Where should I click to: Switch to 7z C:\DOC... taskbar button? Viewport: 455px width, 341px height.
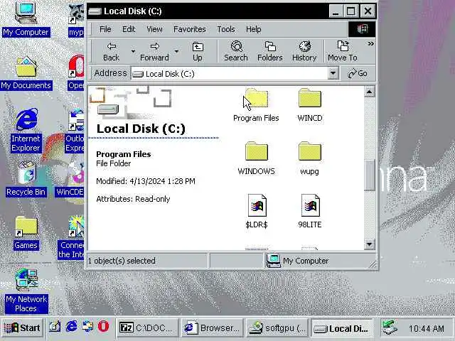coord(147,328)
